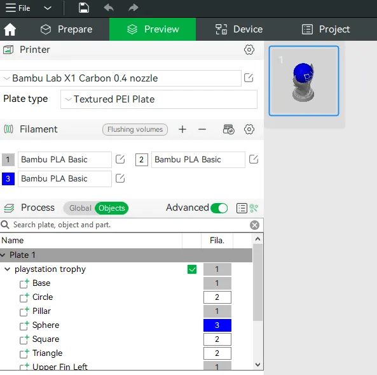Change filament number for Triangle
377x375 pixels.
coord(217,353)
